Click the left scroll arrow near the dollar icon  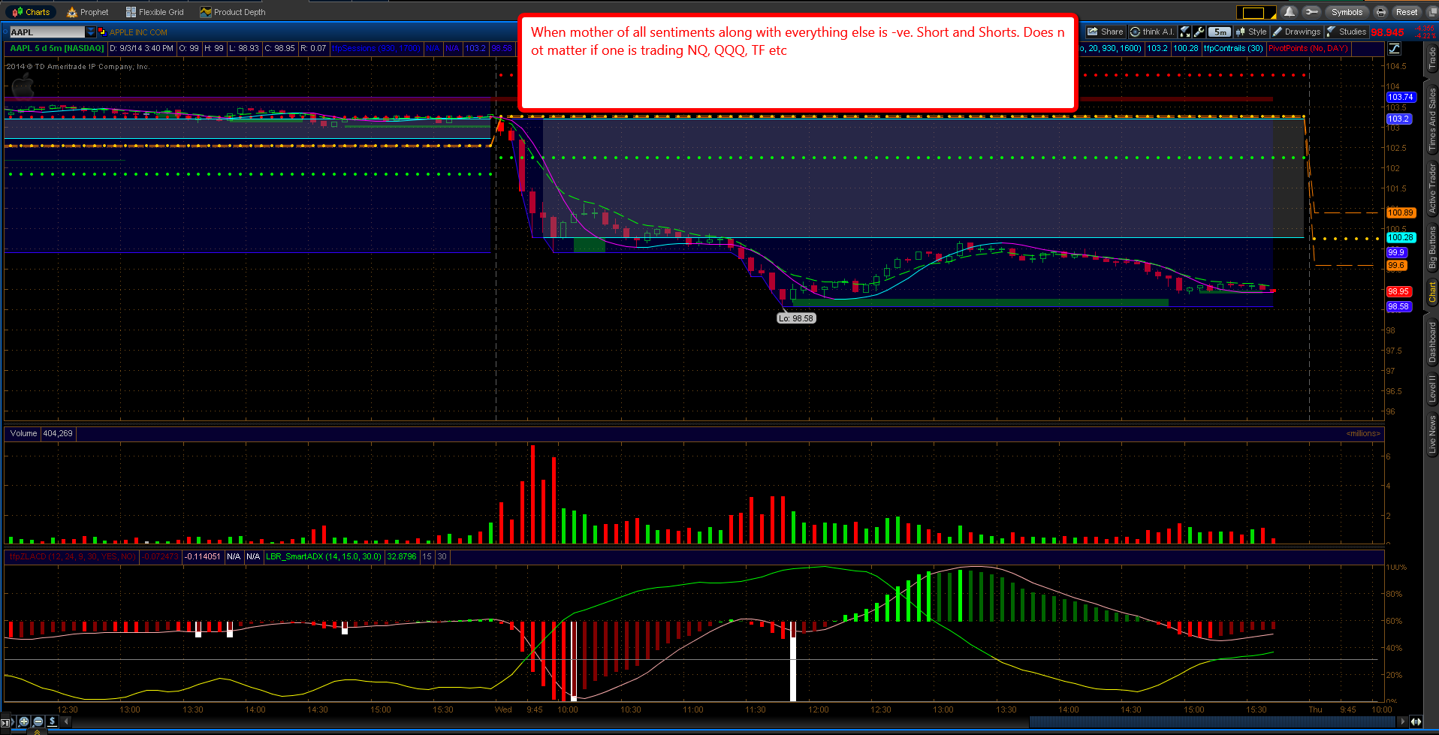click(66, 721)
